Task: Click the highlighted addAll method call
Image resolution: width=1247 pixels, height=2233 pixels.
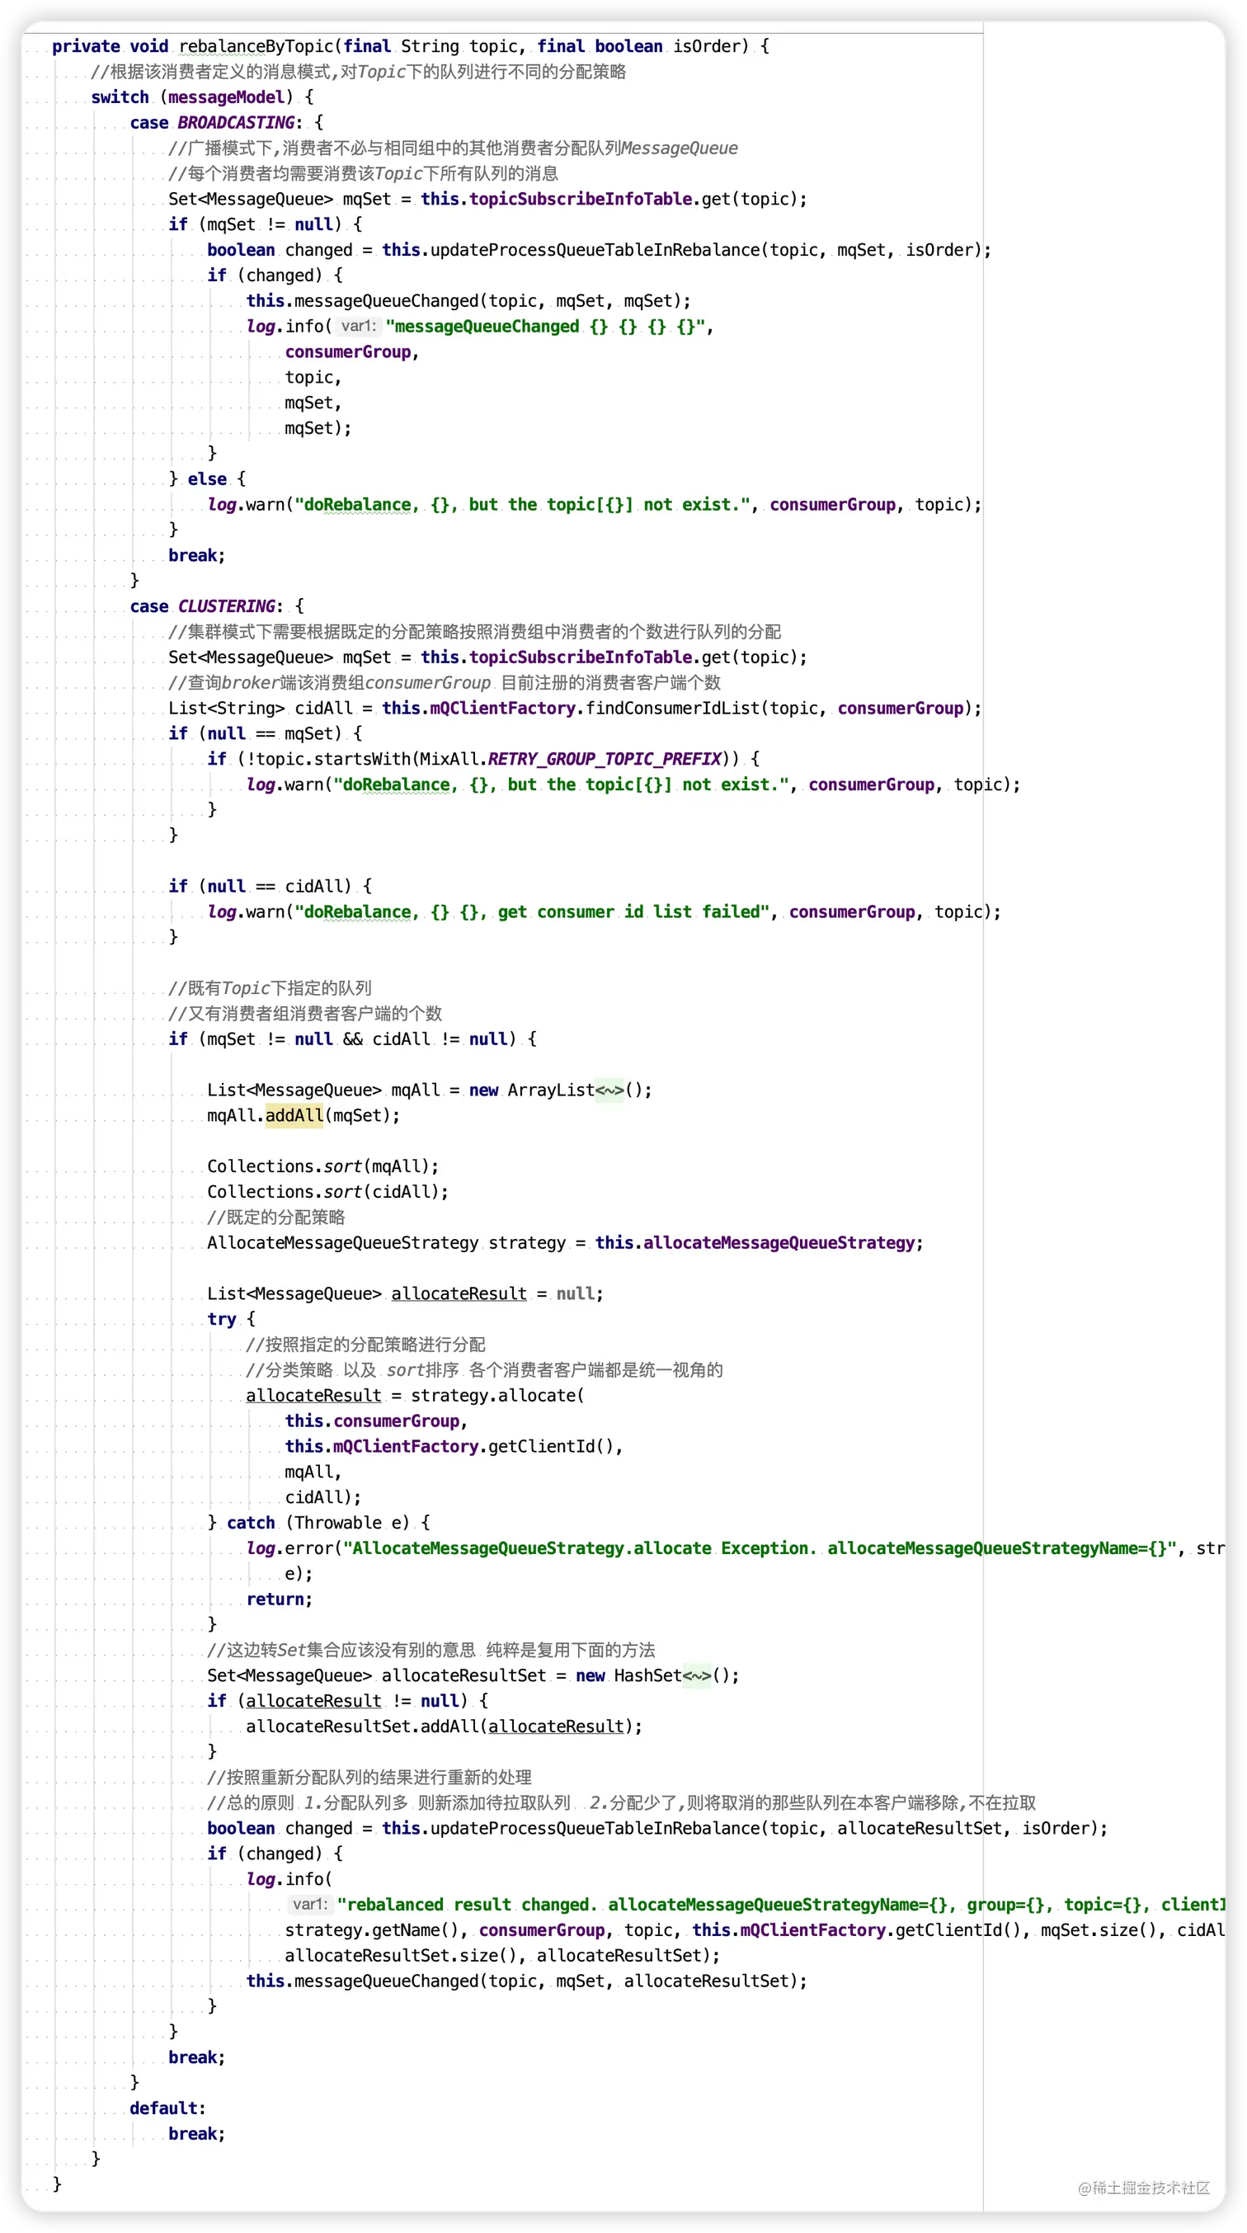Action: (294, 1114)
